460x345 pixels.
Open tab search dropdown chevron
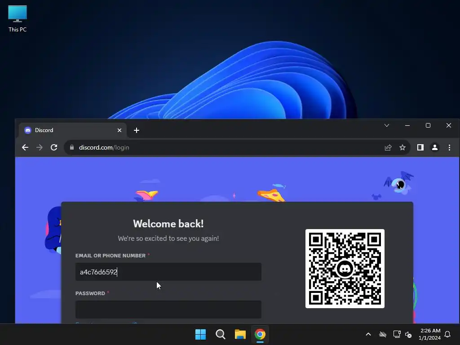pos(387,126)
